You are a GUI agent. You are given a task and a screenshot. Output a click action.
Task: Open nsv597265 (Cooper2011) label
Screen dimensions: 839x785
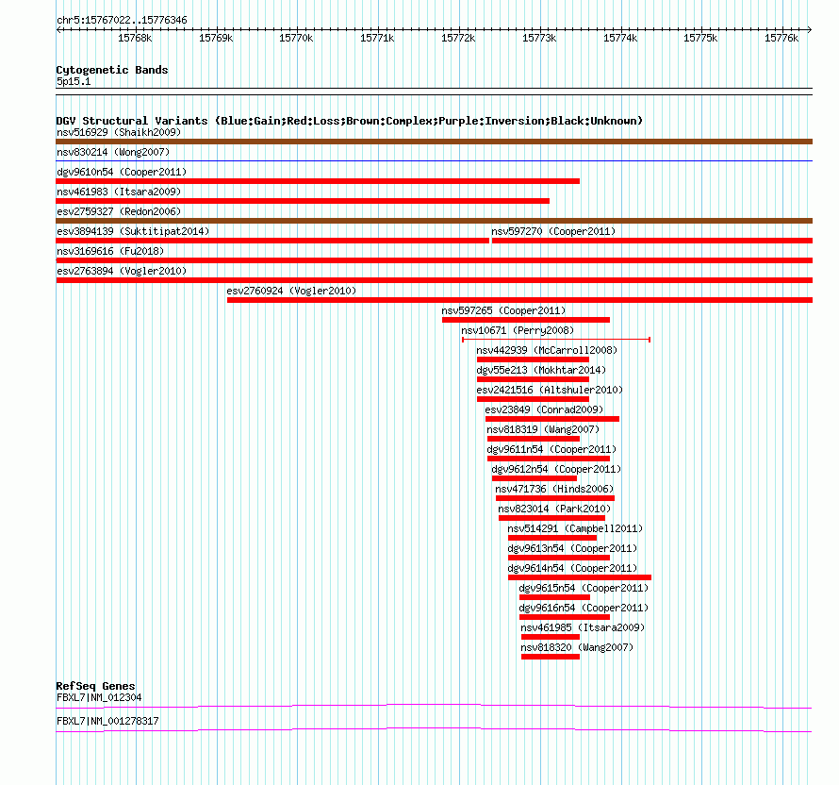(x=503, y=310)
